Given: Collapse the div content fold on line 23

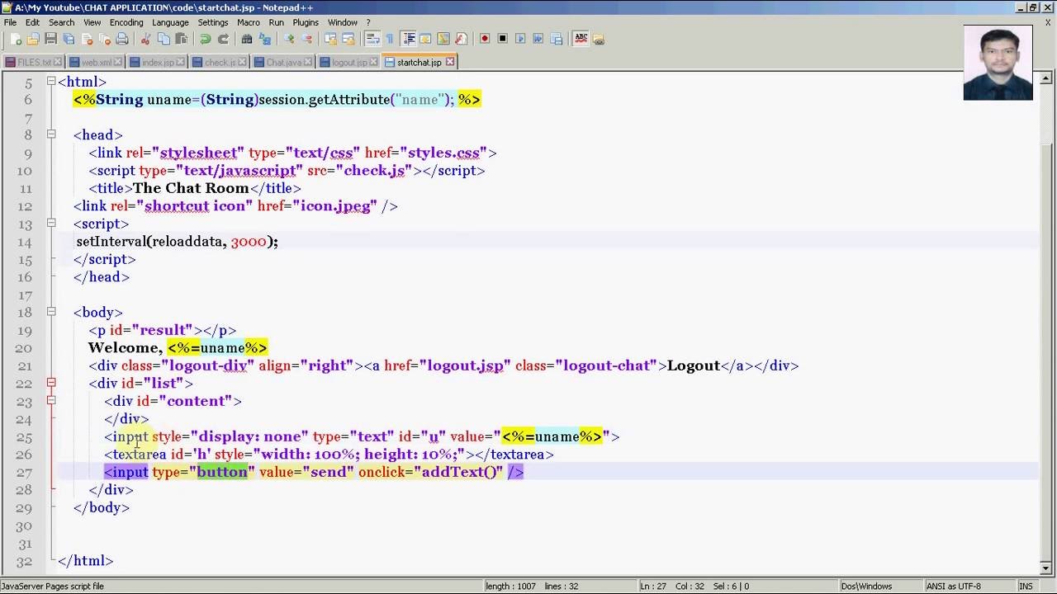Looking at the screenshot, I should coord(51,401).
